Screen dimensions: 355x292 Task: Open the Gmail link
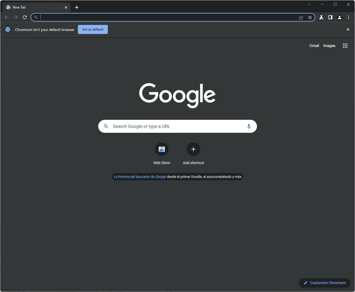click(314, 46)
